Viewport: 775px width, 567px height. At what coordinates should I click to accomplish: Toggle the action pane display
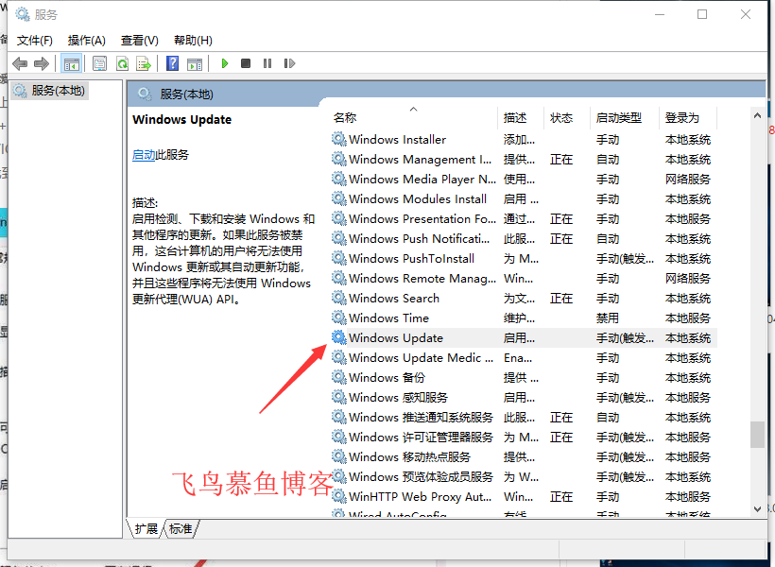(x=195, y=63)
